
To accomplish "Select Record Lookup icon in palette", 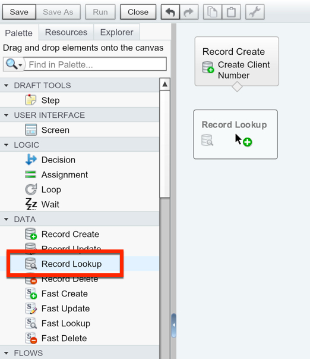I will pyautogui.click(x=31, y=264).
